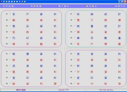Open the 列印設備 menu item
Viewport: 127px width, 92px height.
point(7,6)
